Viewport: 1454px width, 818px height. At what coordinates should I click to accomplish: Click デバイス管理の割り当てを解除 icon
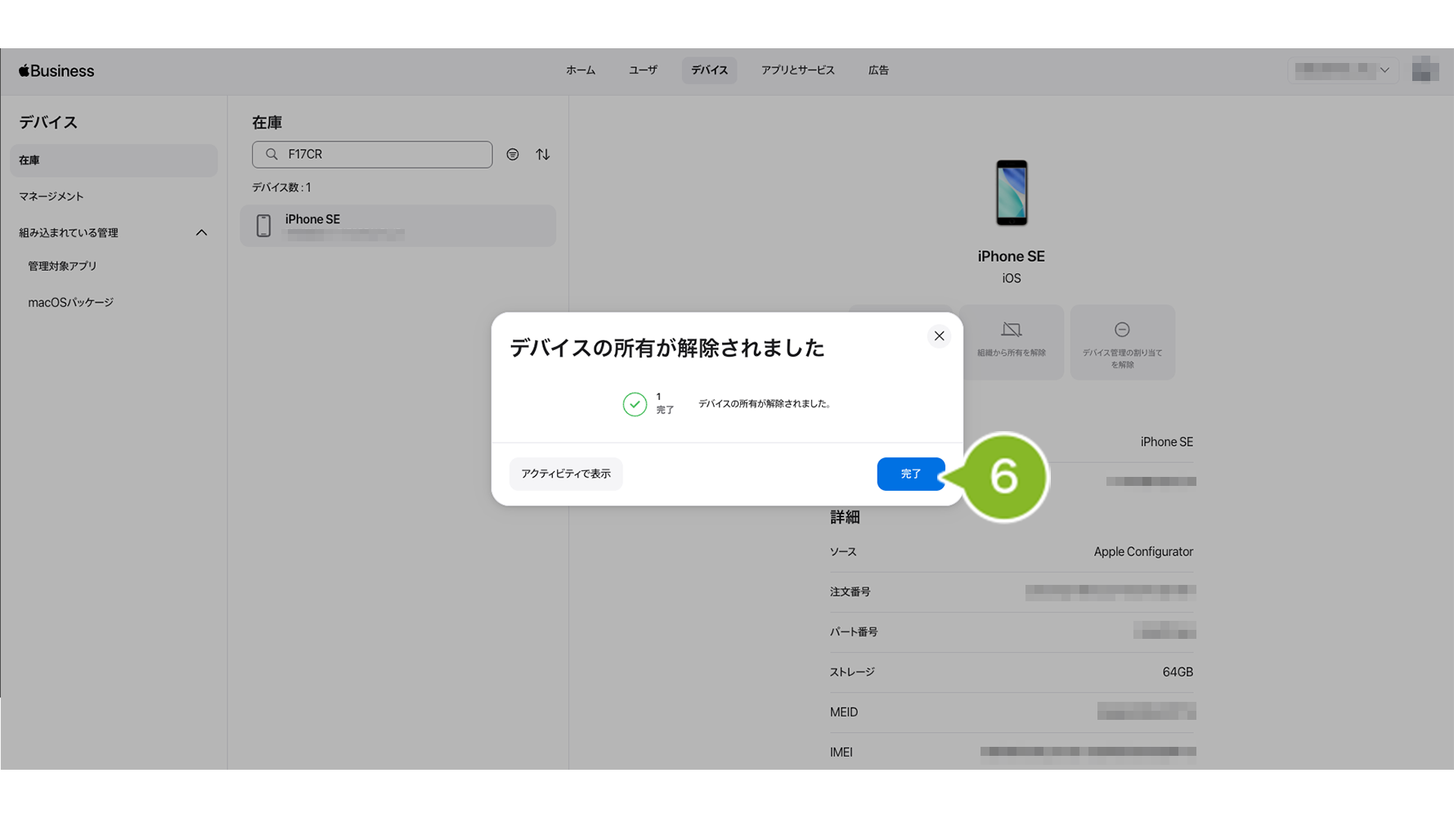pos(1122,330)
